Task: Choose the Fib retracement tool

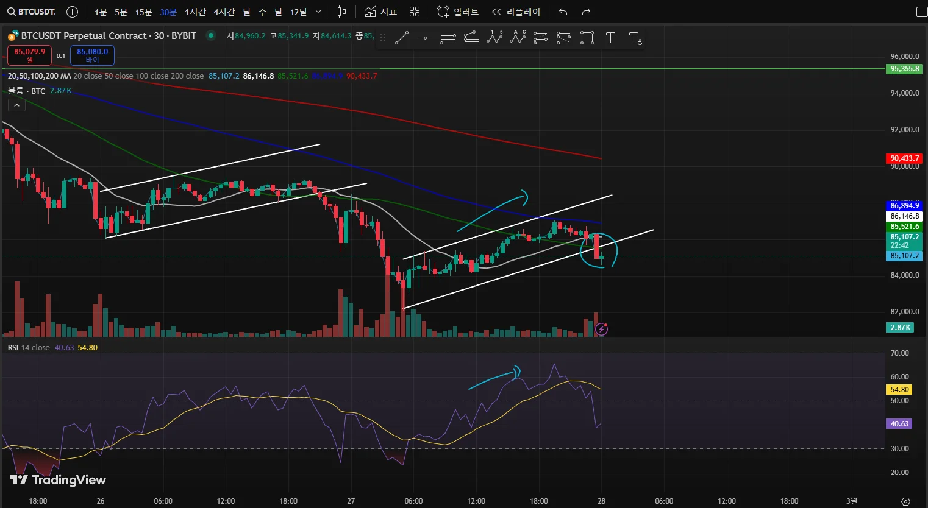Action: click(x=448, y=38)
